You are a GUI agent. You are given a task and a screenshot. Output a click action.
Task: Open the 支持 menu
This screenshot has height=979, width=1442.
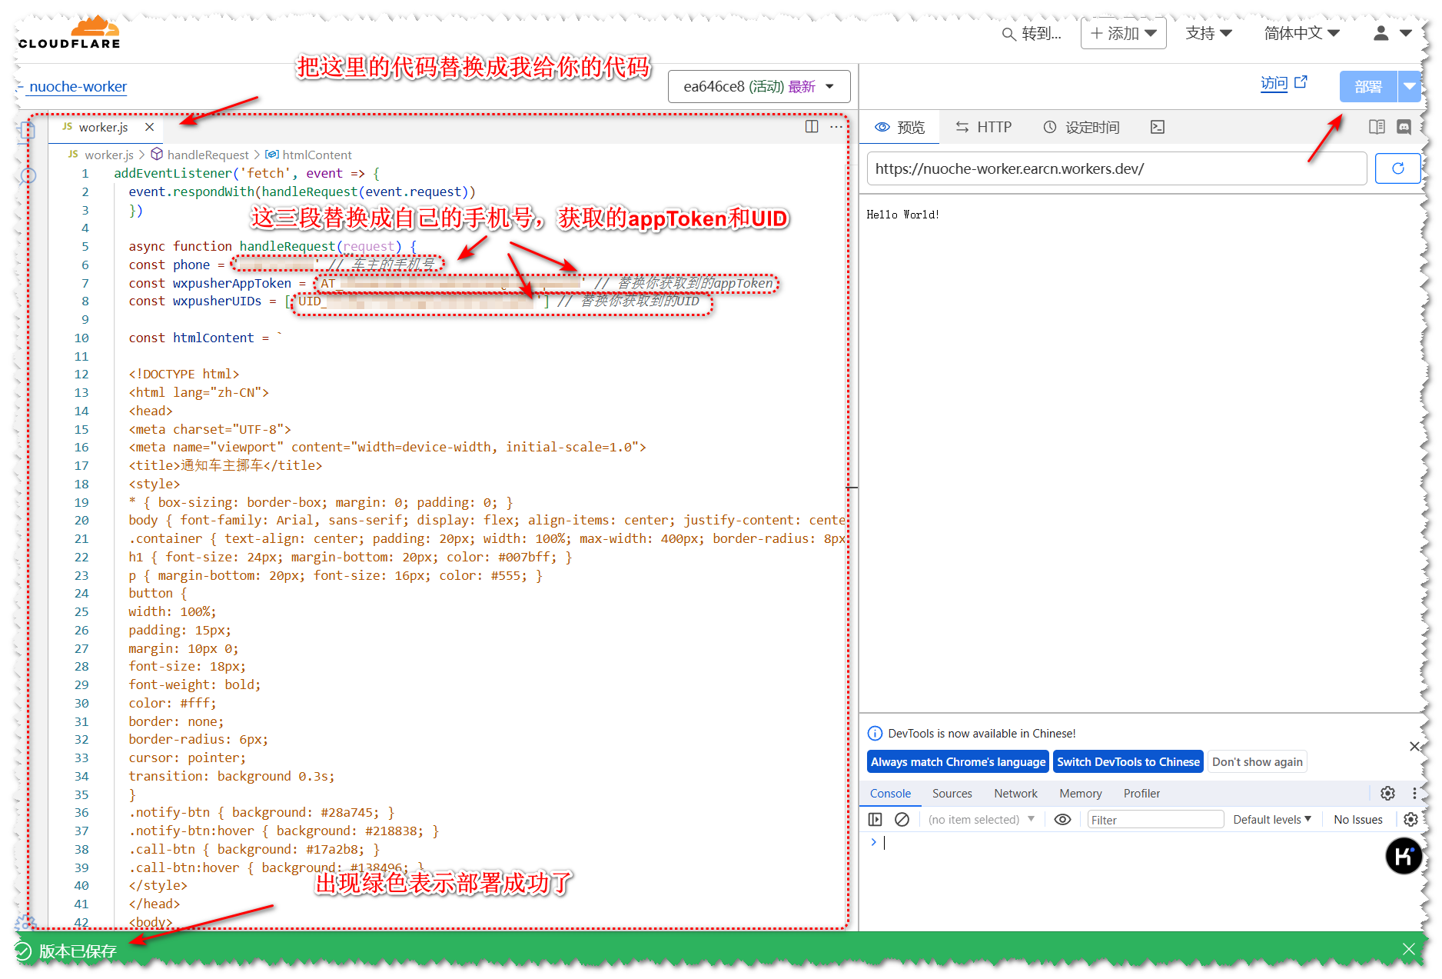click(x=1208, y=33)
